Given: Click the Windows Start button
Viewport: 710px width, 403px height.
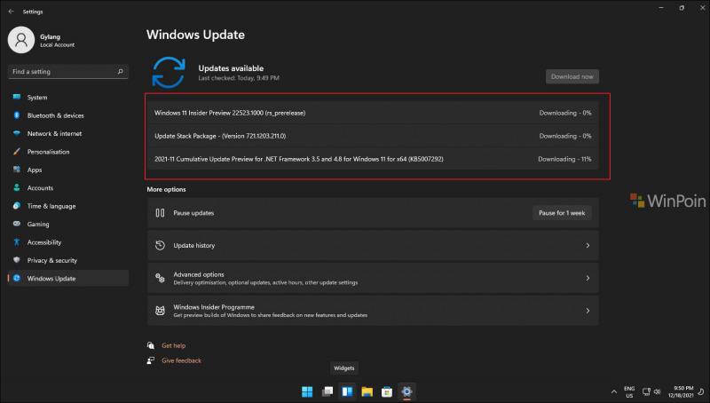Looking at the screenshot, I should coord(307,391).
